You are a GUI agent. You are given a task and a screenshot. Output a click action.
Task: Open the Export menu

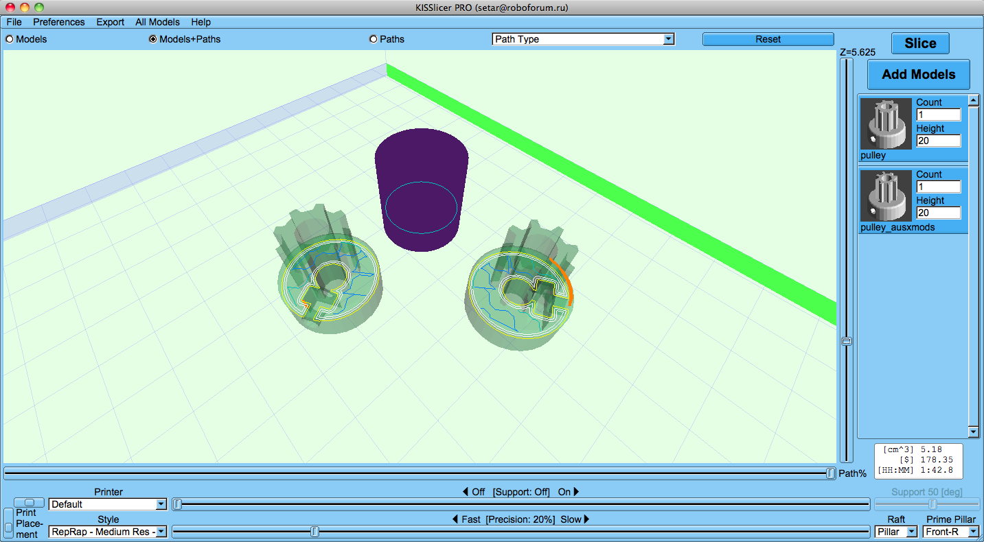click(110, 22)
